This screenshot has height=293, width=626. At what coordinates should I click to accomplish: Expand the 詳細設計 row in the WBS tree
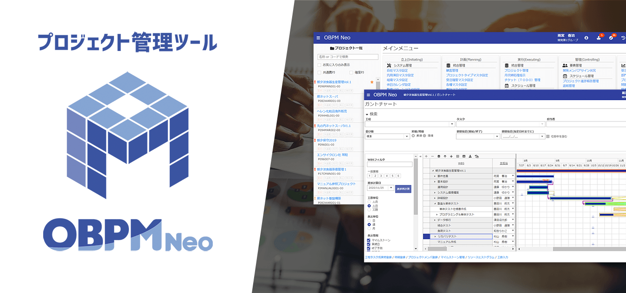point(435,199)
